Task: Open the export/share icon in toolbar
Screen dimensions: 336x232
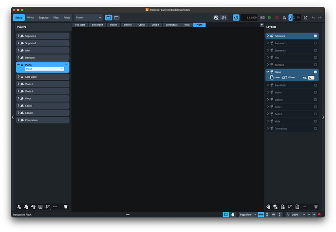Action: 306,18
